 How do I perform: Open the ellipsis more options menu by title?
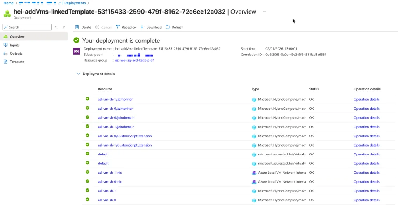[x=265, y=12]
